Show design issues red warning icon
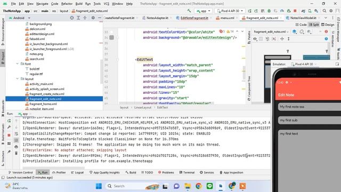341x192 pixels. [326, 32]
